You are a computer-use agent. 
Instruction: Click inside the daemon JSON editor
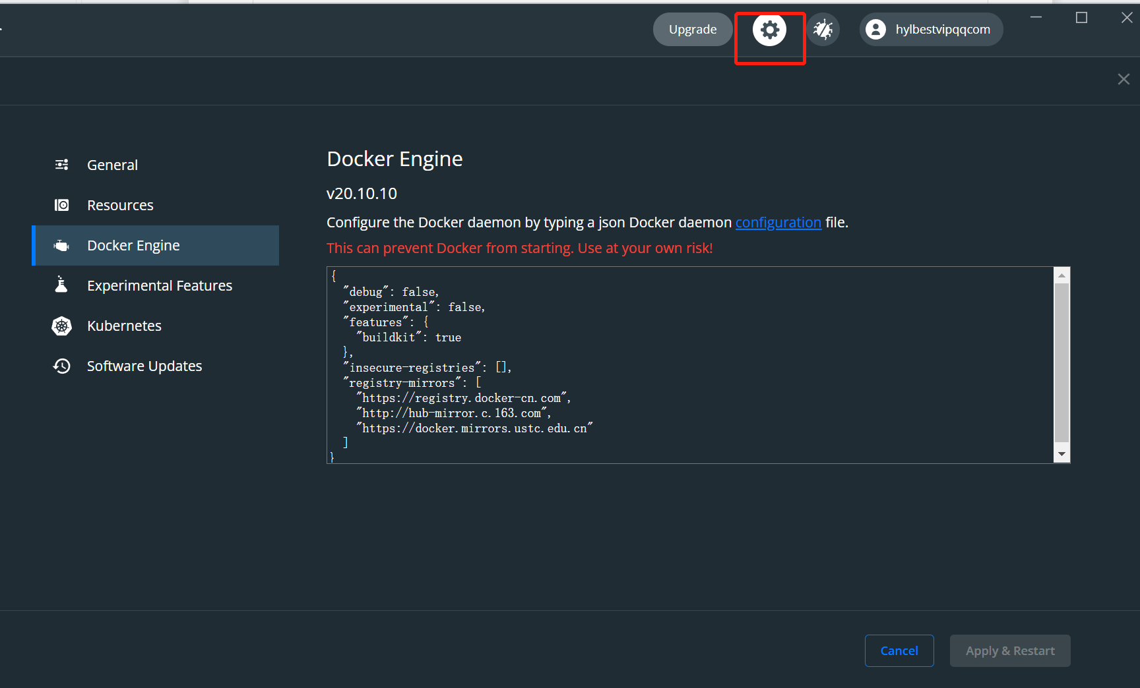point(691,365)
